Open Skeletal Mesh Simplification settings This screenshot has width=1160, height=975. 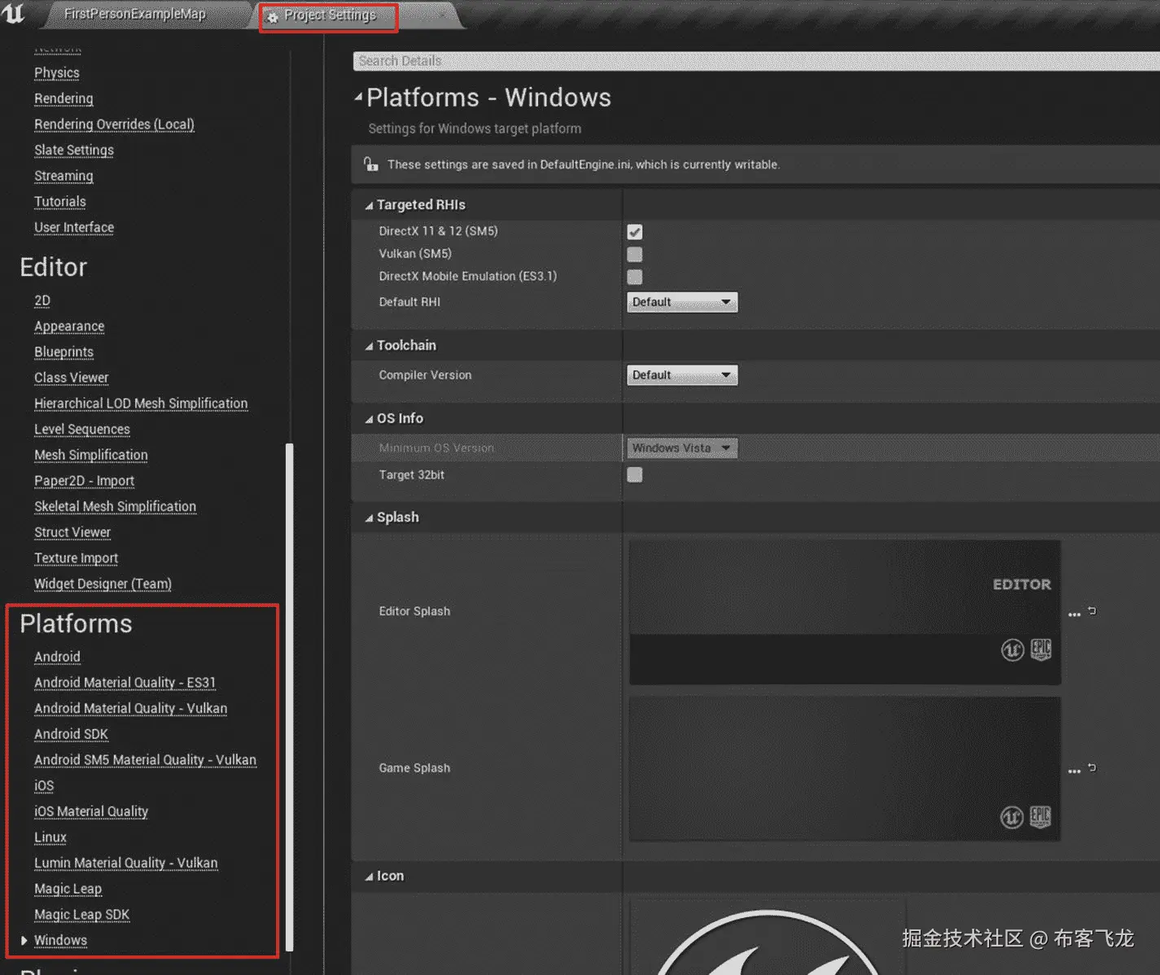(116, 506)
